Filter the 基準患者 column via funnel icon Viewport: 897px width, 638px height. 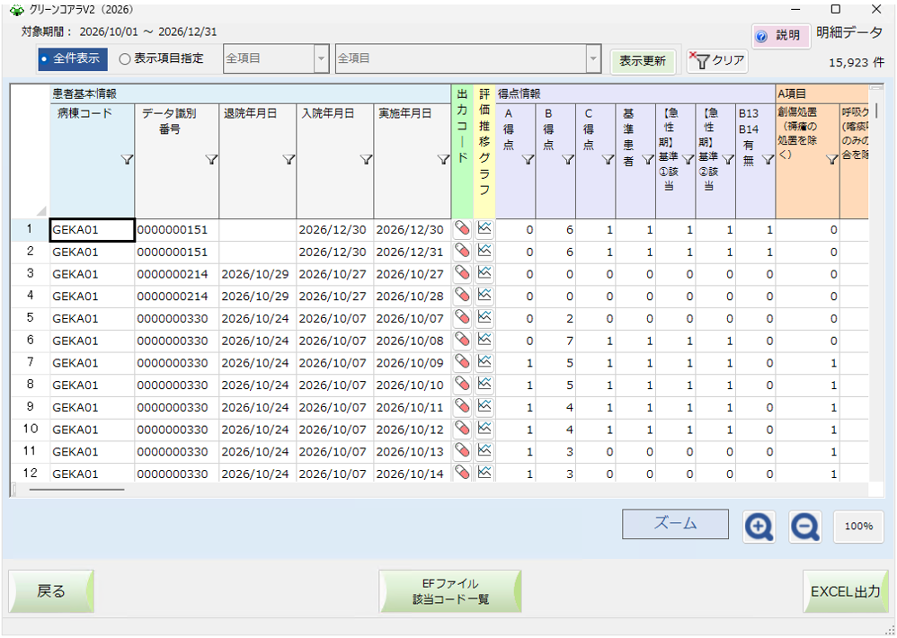tap(647, 161)
